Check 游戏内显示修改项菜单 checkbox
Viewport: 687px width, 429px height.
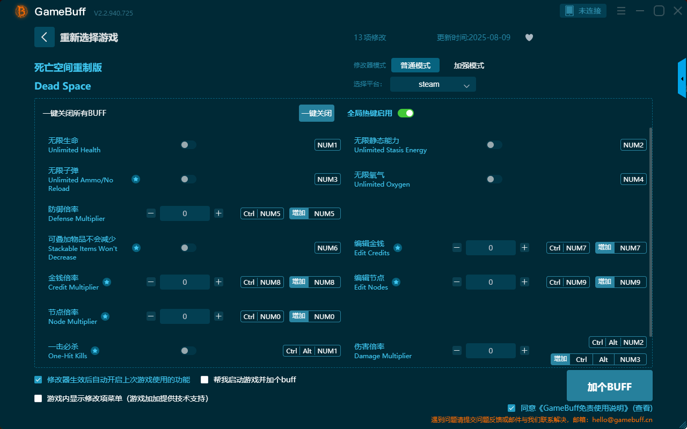pos(38,398)
